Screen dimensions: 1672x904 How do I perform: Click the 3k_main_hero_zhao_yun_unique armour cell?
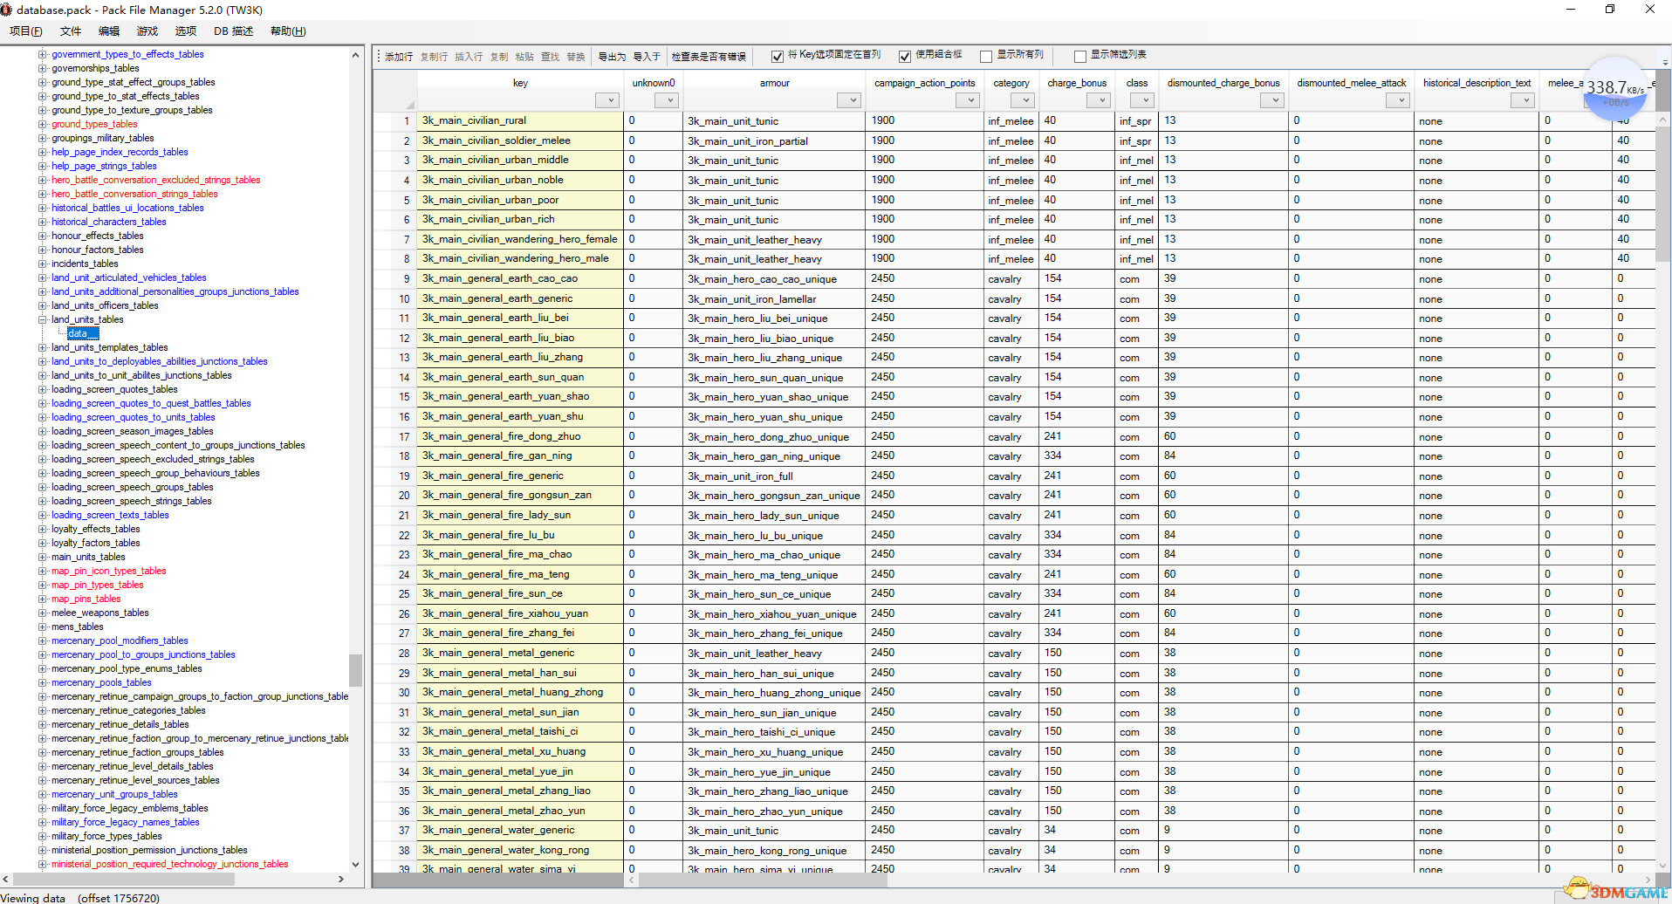[774, 812]
